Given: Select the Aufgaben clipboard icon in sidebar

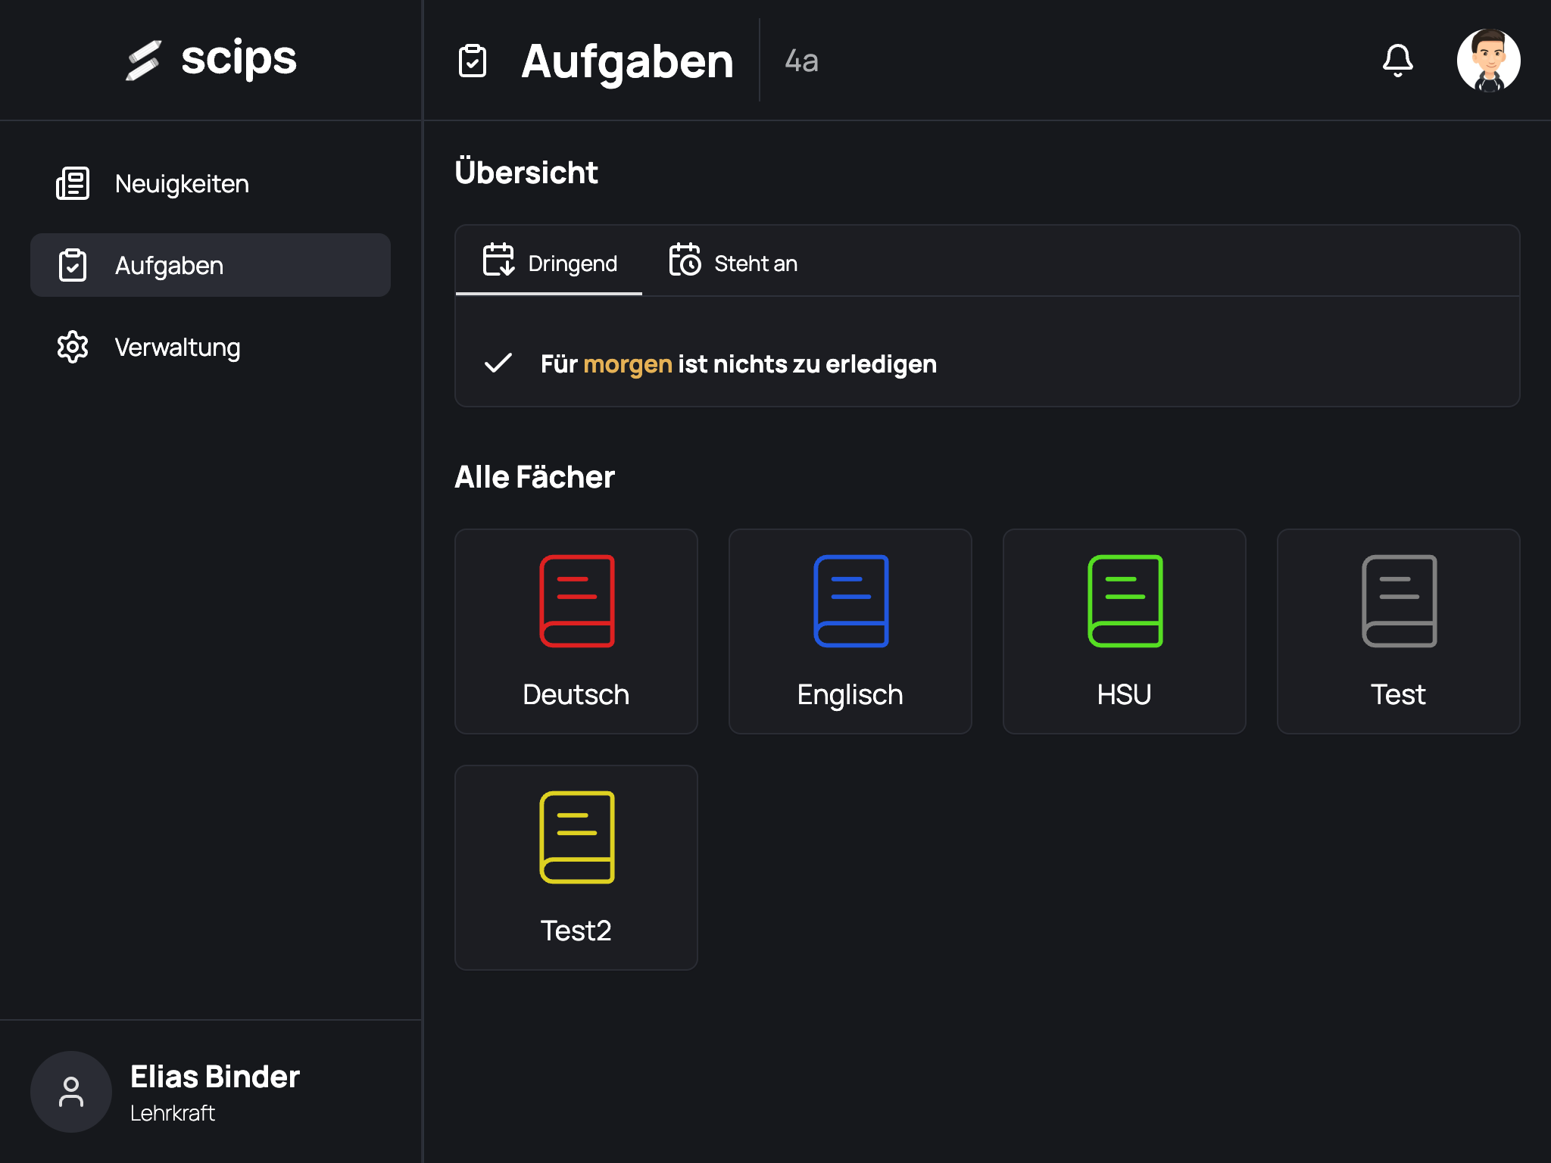Looking at the screenshot, I should pos(73,265).
